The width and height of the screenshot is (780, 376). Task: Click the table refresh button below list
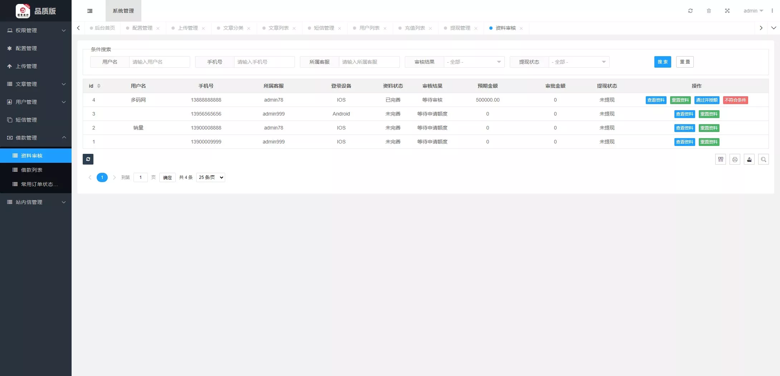(88, 159)
